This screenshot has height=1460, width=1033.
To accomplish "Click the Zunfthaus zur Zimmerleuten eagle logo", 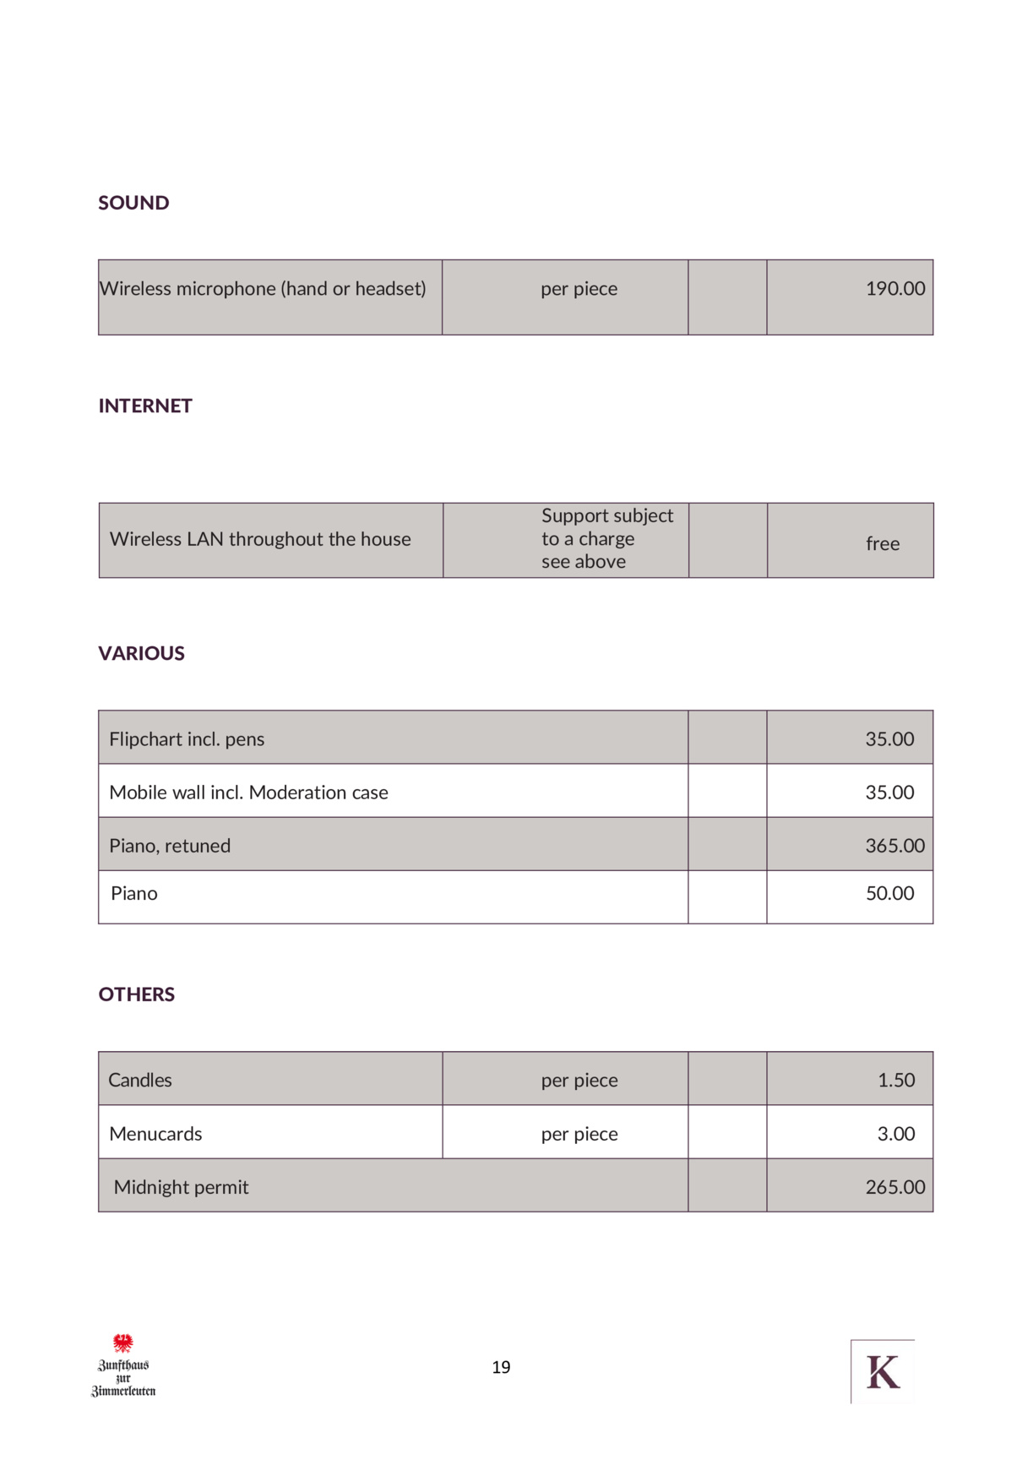I will 123,1365.
